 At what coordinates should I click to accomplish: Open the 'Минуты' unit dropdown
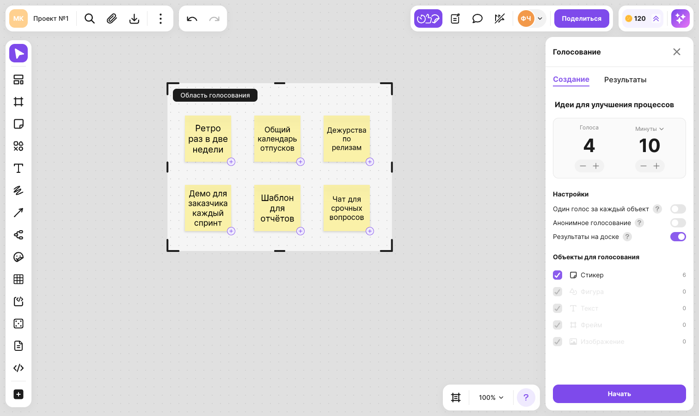point(650,129)
